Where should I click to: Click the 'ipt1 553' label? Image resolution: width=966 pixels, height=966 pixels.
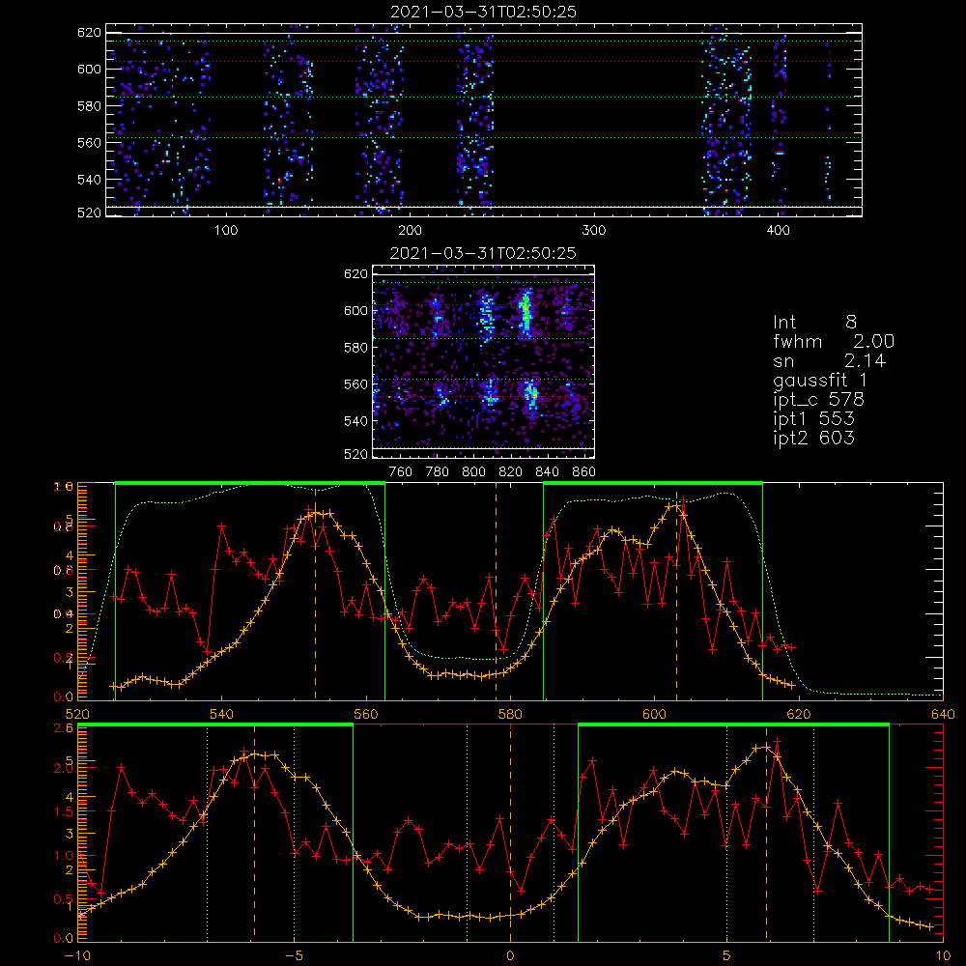pyautogui.click(x=813, y=419)
